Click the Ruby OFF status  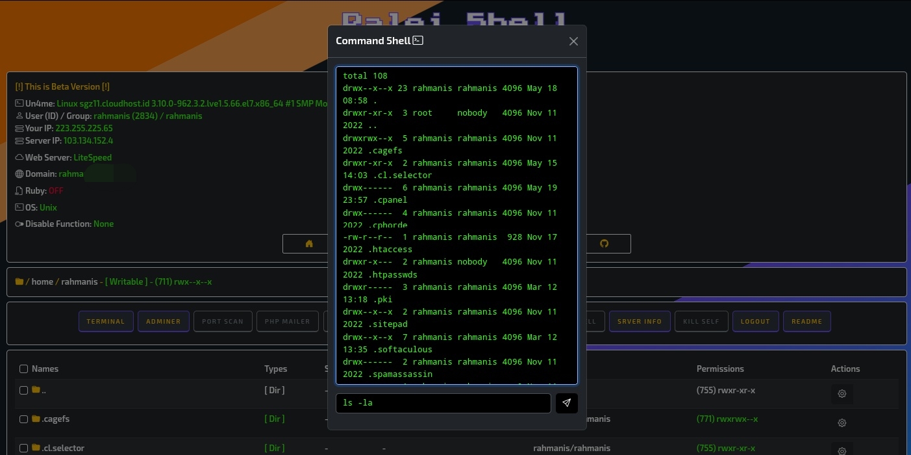pyautogui.click(x=56, y=191)
